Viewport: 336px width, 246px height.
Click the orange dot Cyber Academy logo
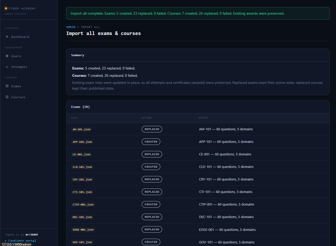pyautogui.click(x=6, y=8)
